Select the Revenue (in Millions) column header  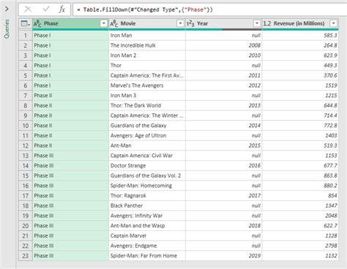tap(300, 23)
